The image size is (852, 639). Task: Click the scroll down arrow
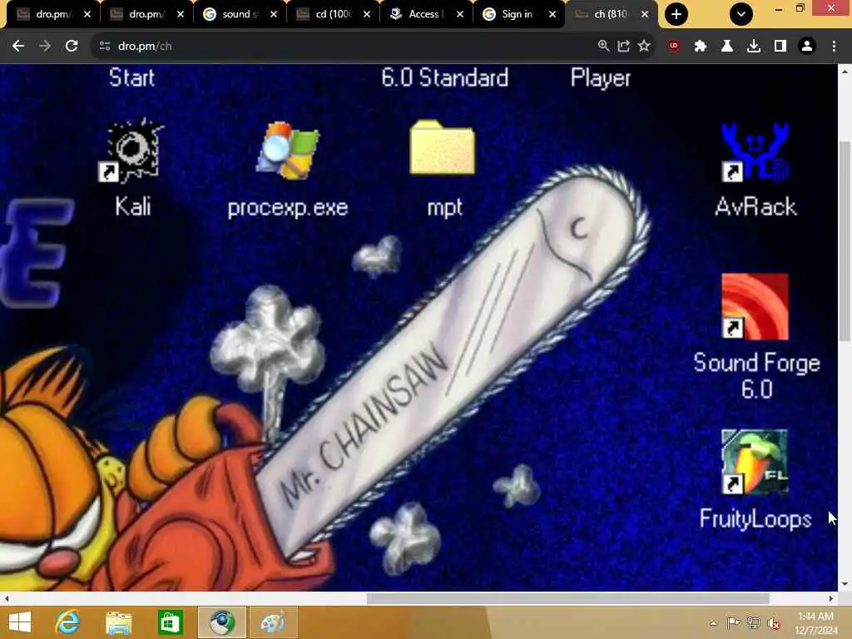coord(845,584)
